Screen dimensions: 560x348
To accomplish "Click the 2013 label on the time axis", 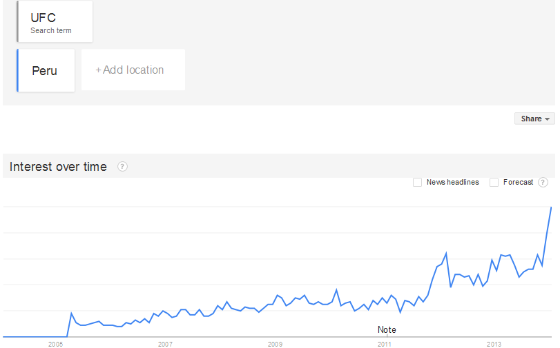I will [x=494, y=343].
